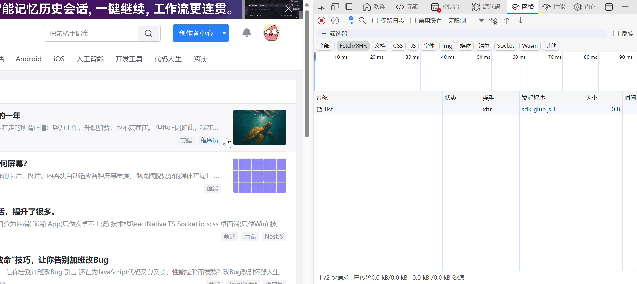Open the 无限制 throttling dropdown
Image resolution: width=637 pixels, height=284 pixels.
pyautogui.click(x=466, y=21)
